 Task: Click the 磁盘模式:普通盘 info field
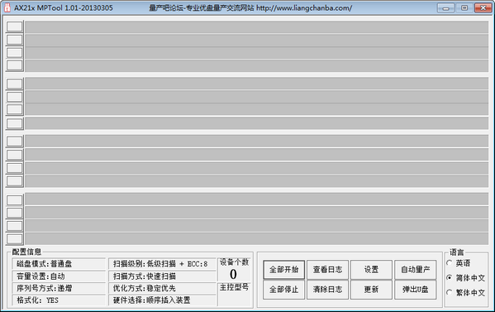59,264
